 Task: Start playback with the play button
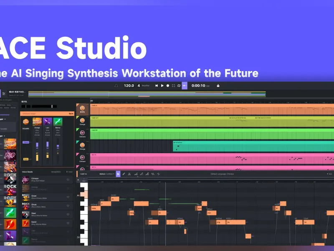coord(162,86)
